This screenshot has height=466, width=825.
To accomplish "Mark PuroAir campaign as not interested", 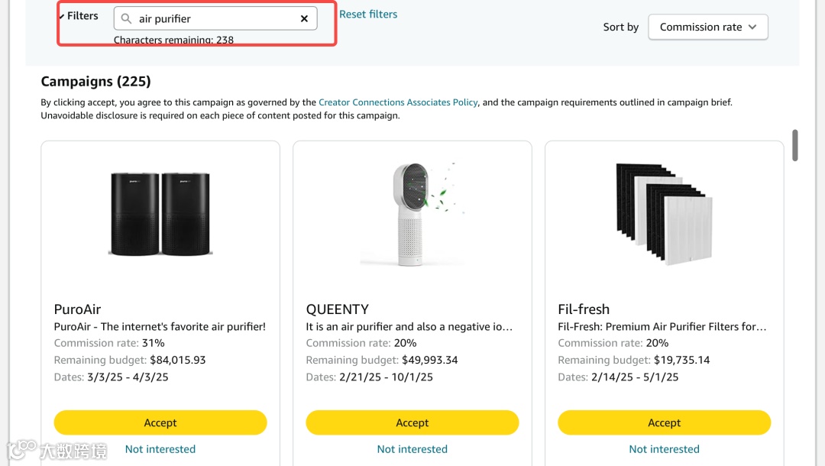I will pos(160,449).
